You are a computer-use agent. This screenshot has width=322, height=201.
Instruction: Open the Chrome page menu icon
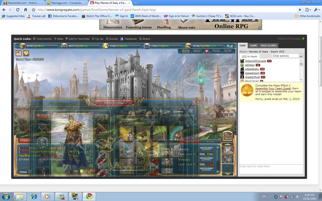point(307,10)
